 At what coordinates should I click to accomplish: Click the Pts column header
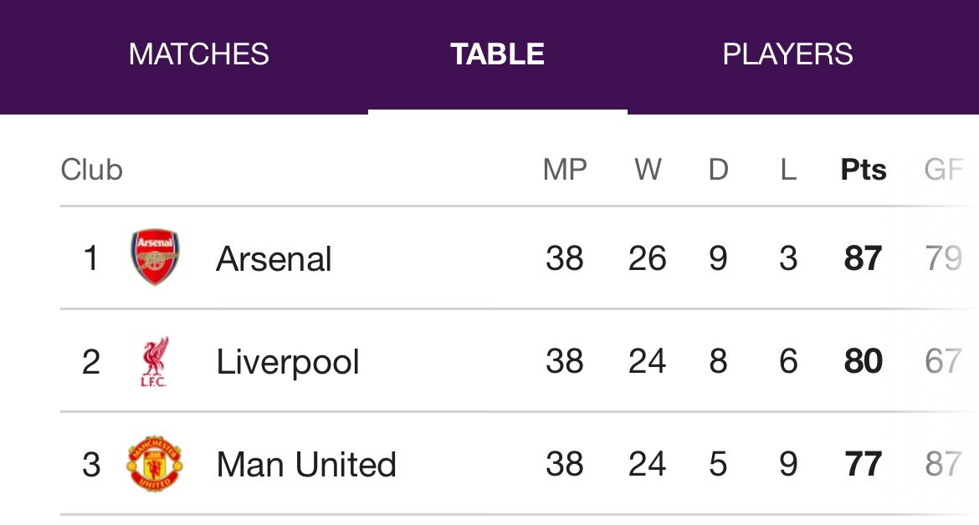(x=864, y=170)
